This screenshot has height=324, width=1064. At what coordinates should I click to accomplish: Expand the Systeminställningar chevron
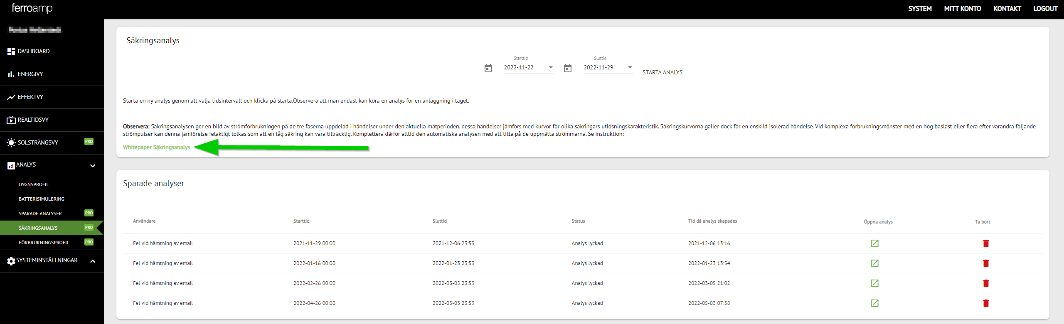pyautogui.click(x=93, y=261)
